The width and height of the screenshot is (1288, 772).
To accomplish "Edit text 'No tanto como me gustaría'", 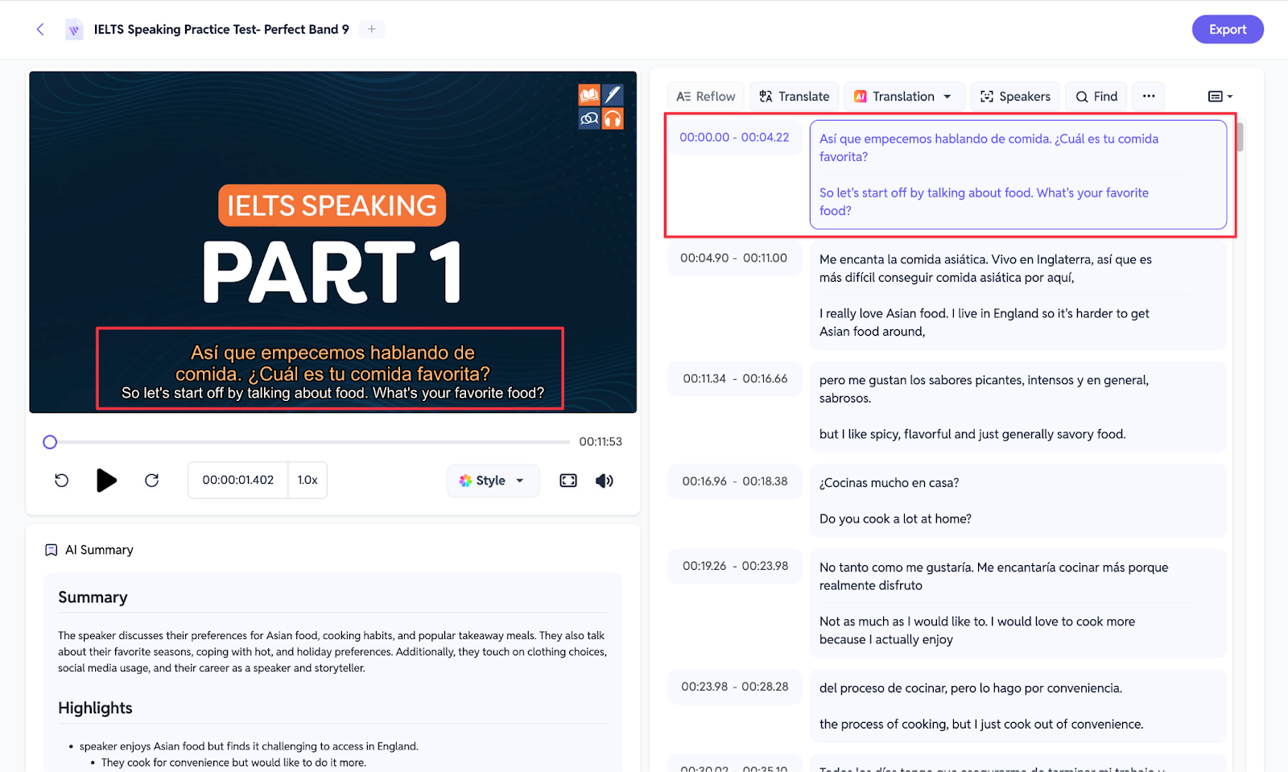I will point(993,576).
